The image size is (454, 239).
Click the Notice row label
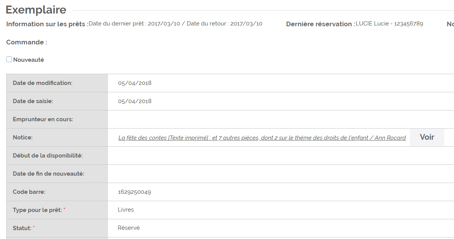coord(22,137)
